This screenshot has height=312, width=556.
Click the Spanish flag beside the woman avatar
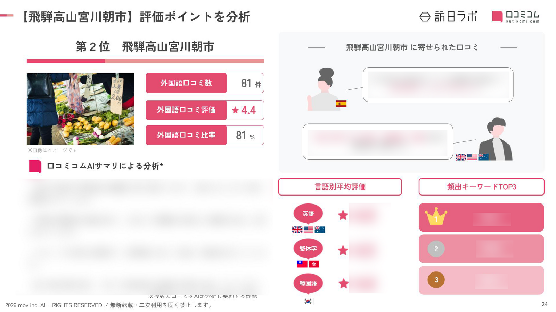tap(341, 104)
